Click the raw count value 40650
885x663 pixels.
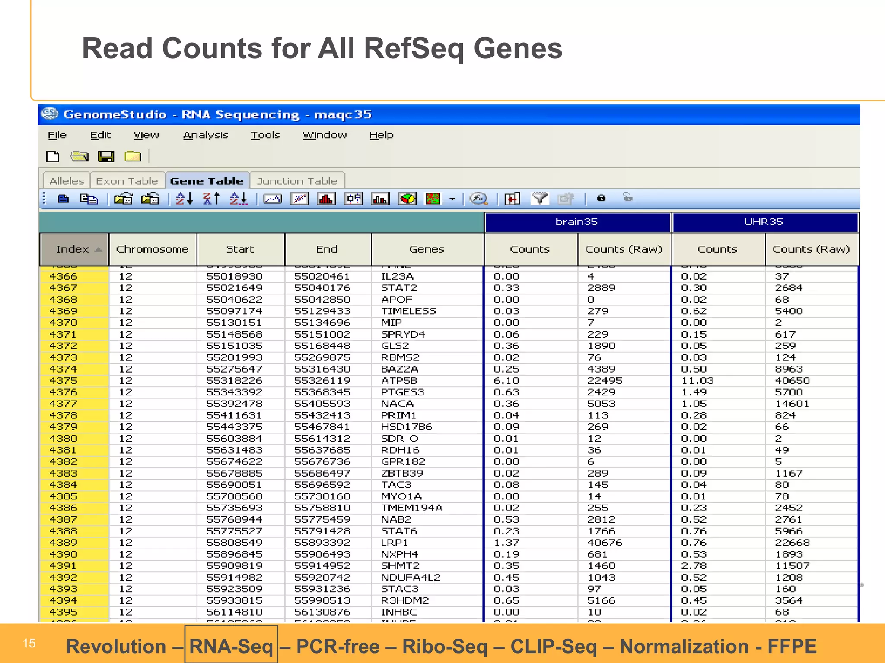coord(792,381)
